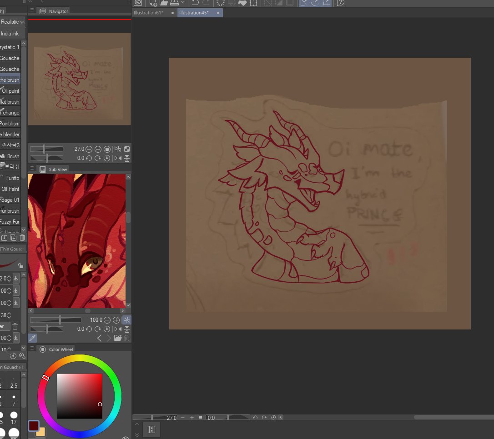
Task: Adjust the Sub View zoom slider
Action: click(55, 320)
